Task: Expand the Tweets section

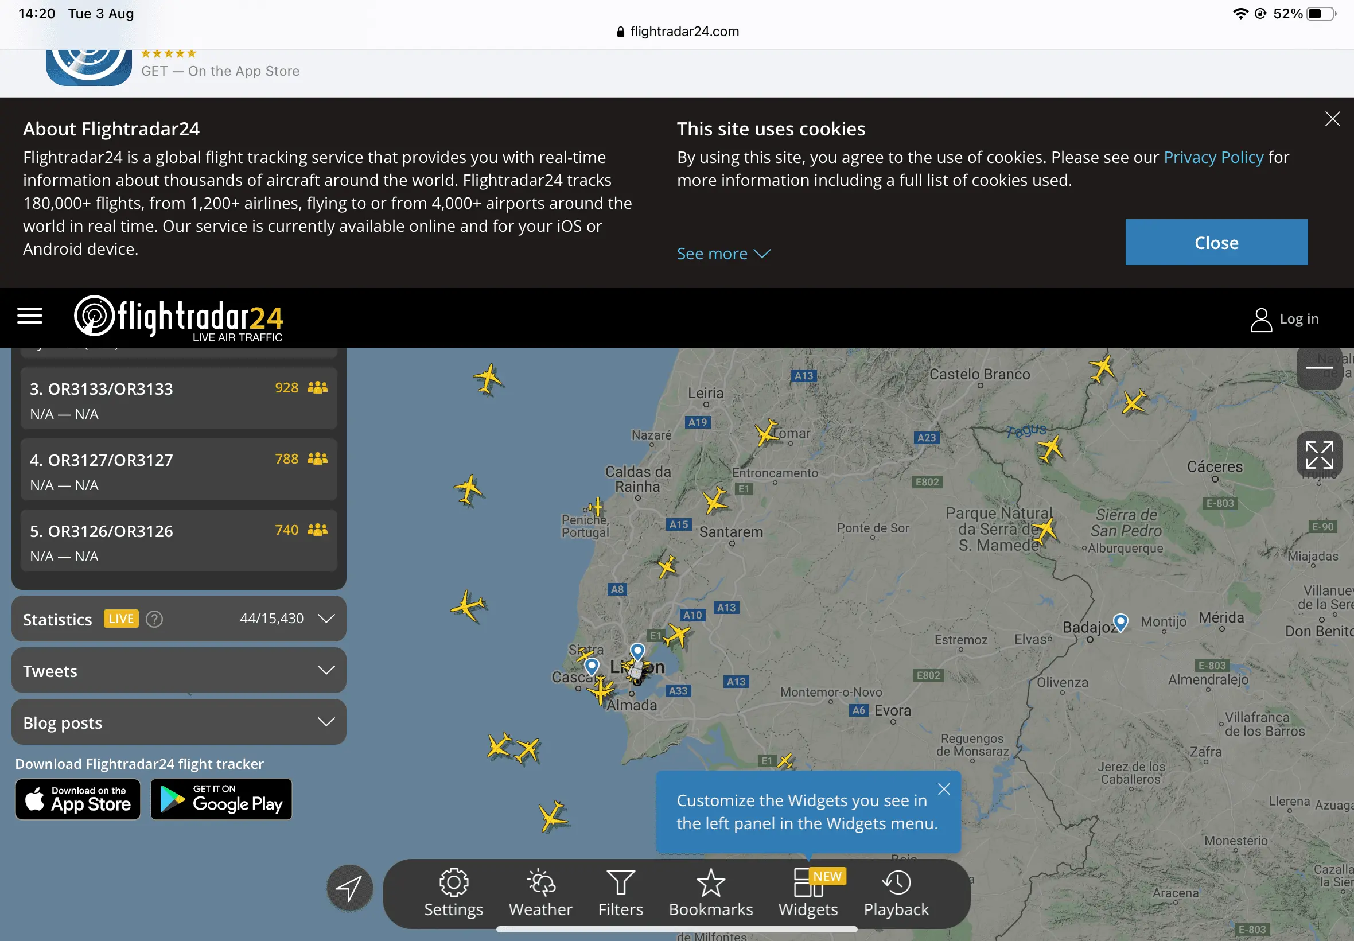Action: pyautogui.click(x=326, y=670)
